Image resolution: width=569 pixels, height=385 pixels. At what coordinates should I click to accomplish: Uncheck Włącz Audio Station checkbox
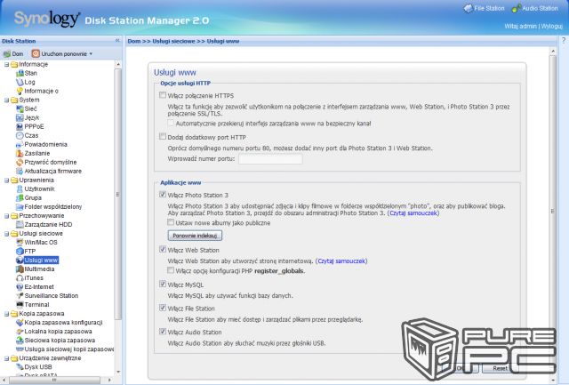coord(163,332)
